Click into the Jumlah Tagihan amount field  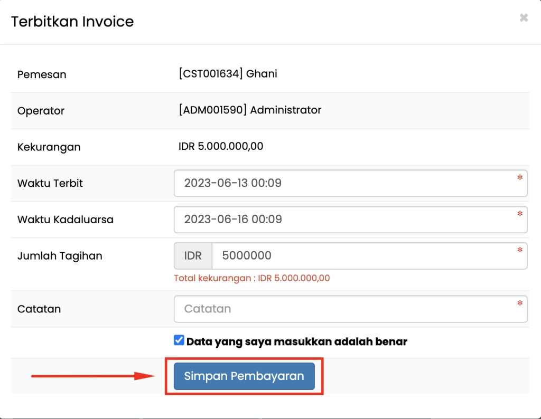pyautogui.click(x=365, y=255)
